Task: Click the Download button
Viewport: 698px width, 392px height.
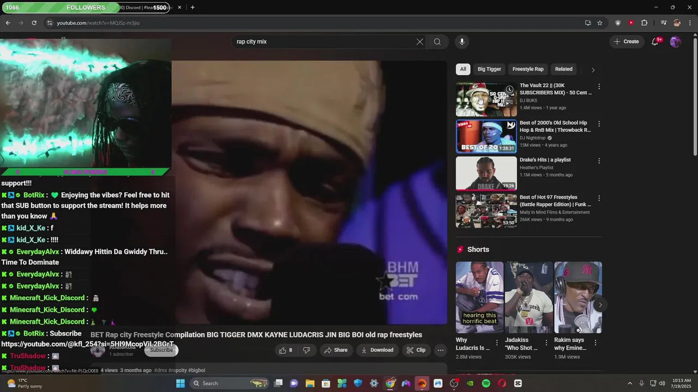Action: coord(377,350)
